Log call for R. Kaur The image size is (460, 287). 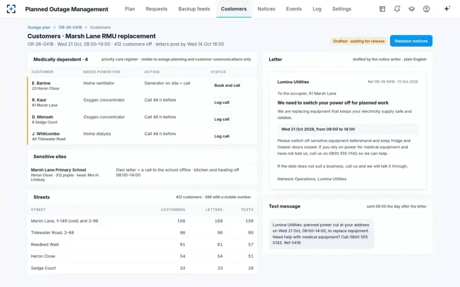[x=222, y=103]
